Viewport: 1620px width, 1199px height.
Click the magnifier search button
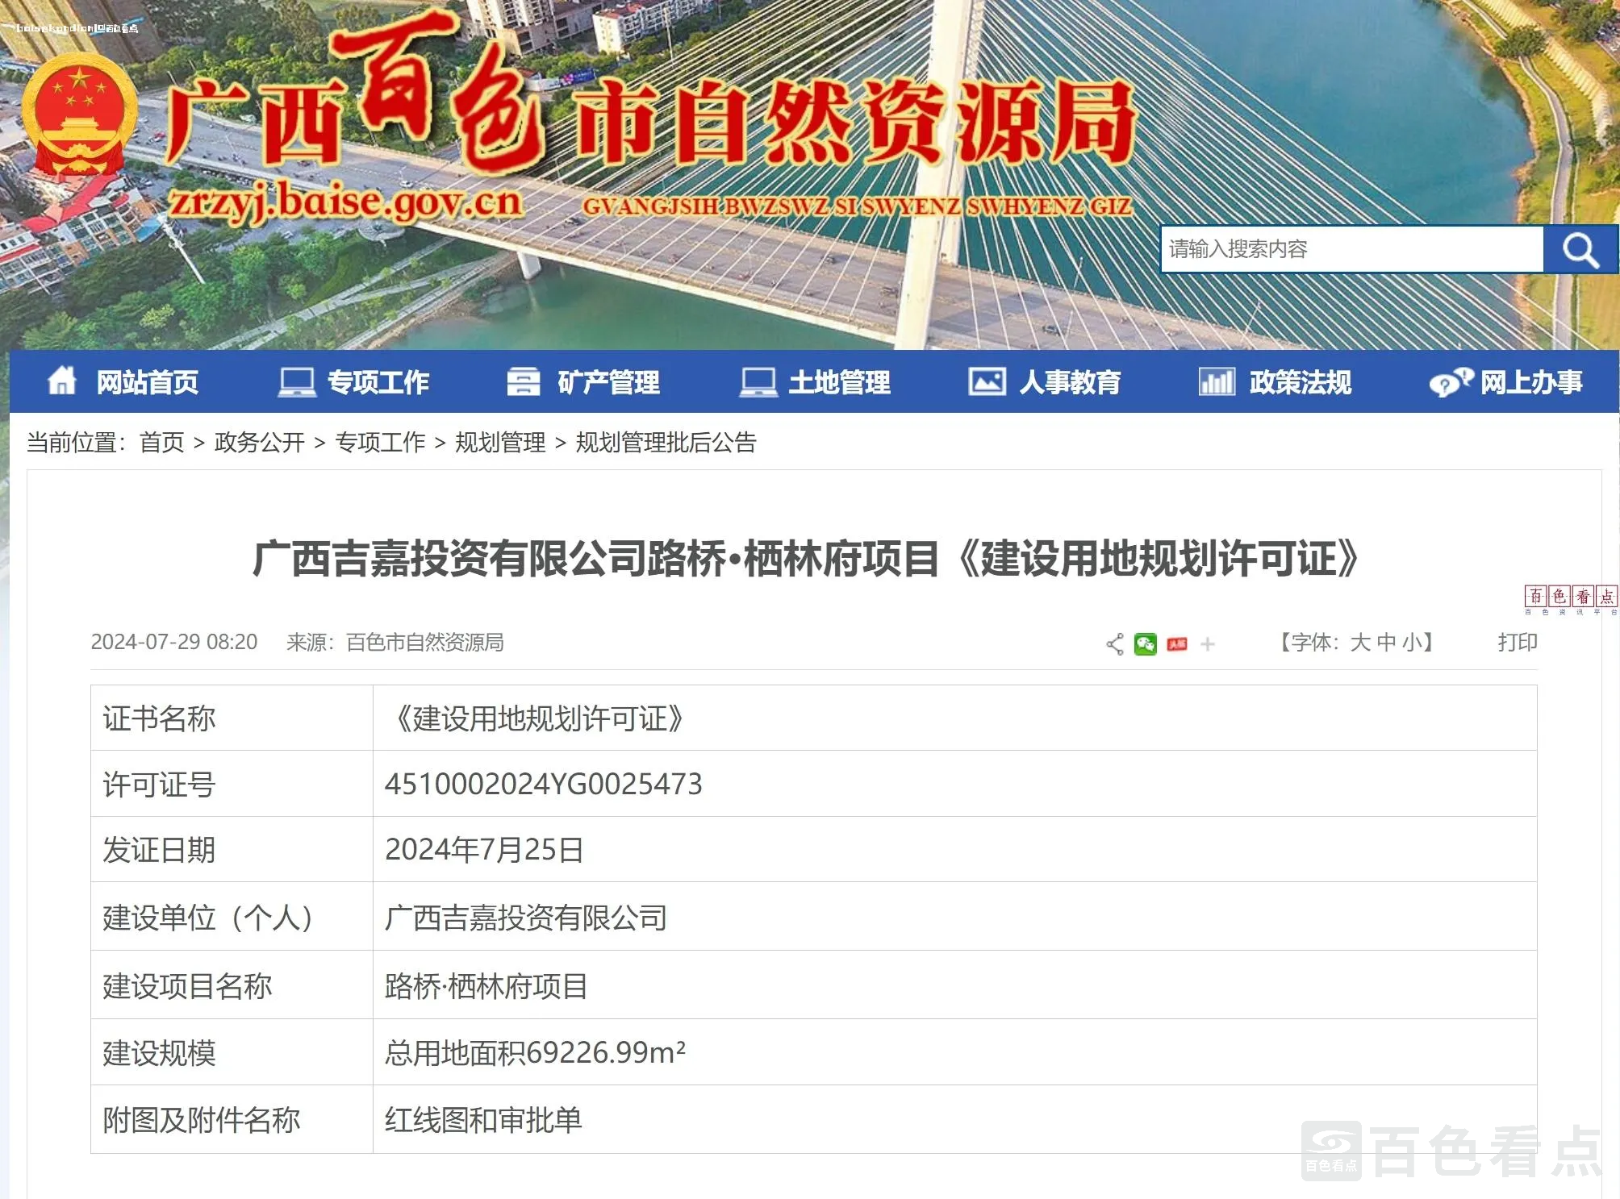click(x=1580, y=250)
